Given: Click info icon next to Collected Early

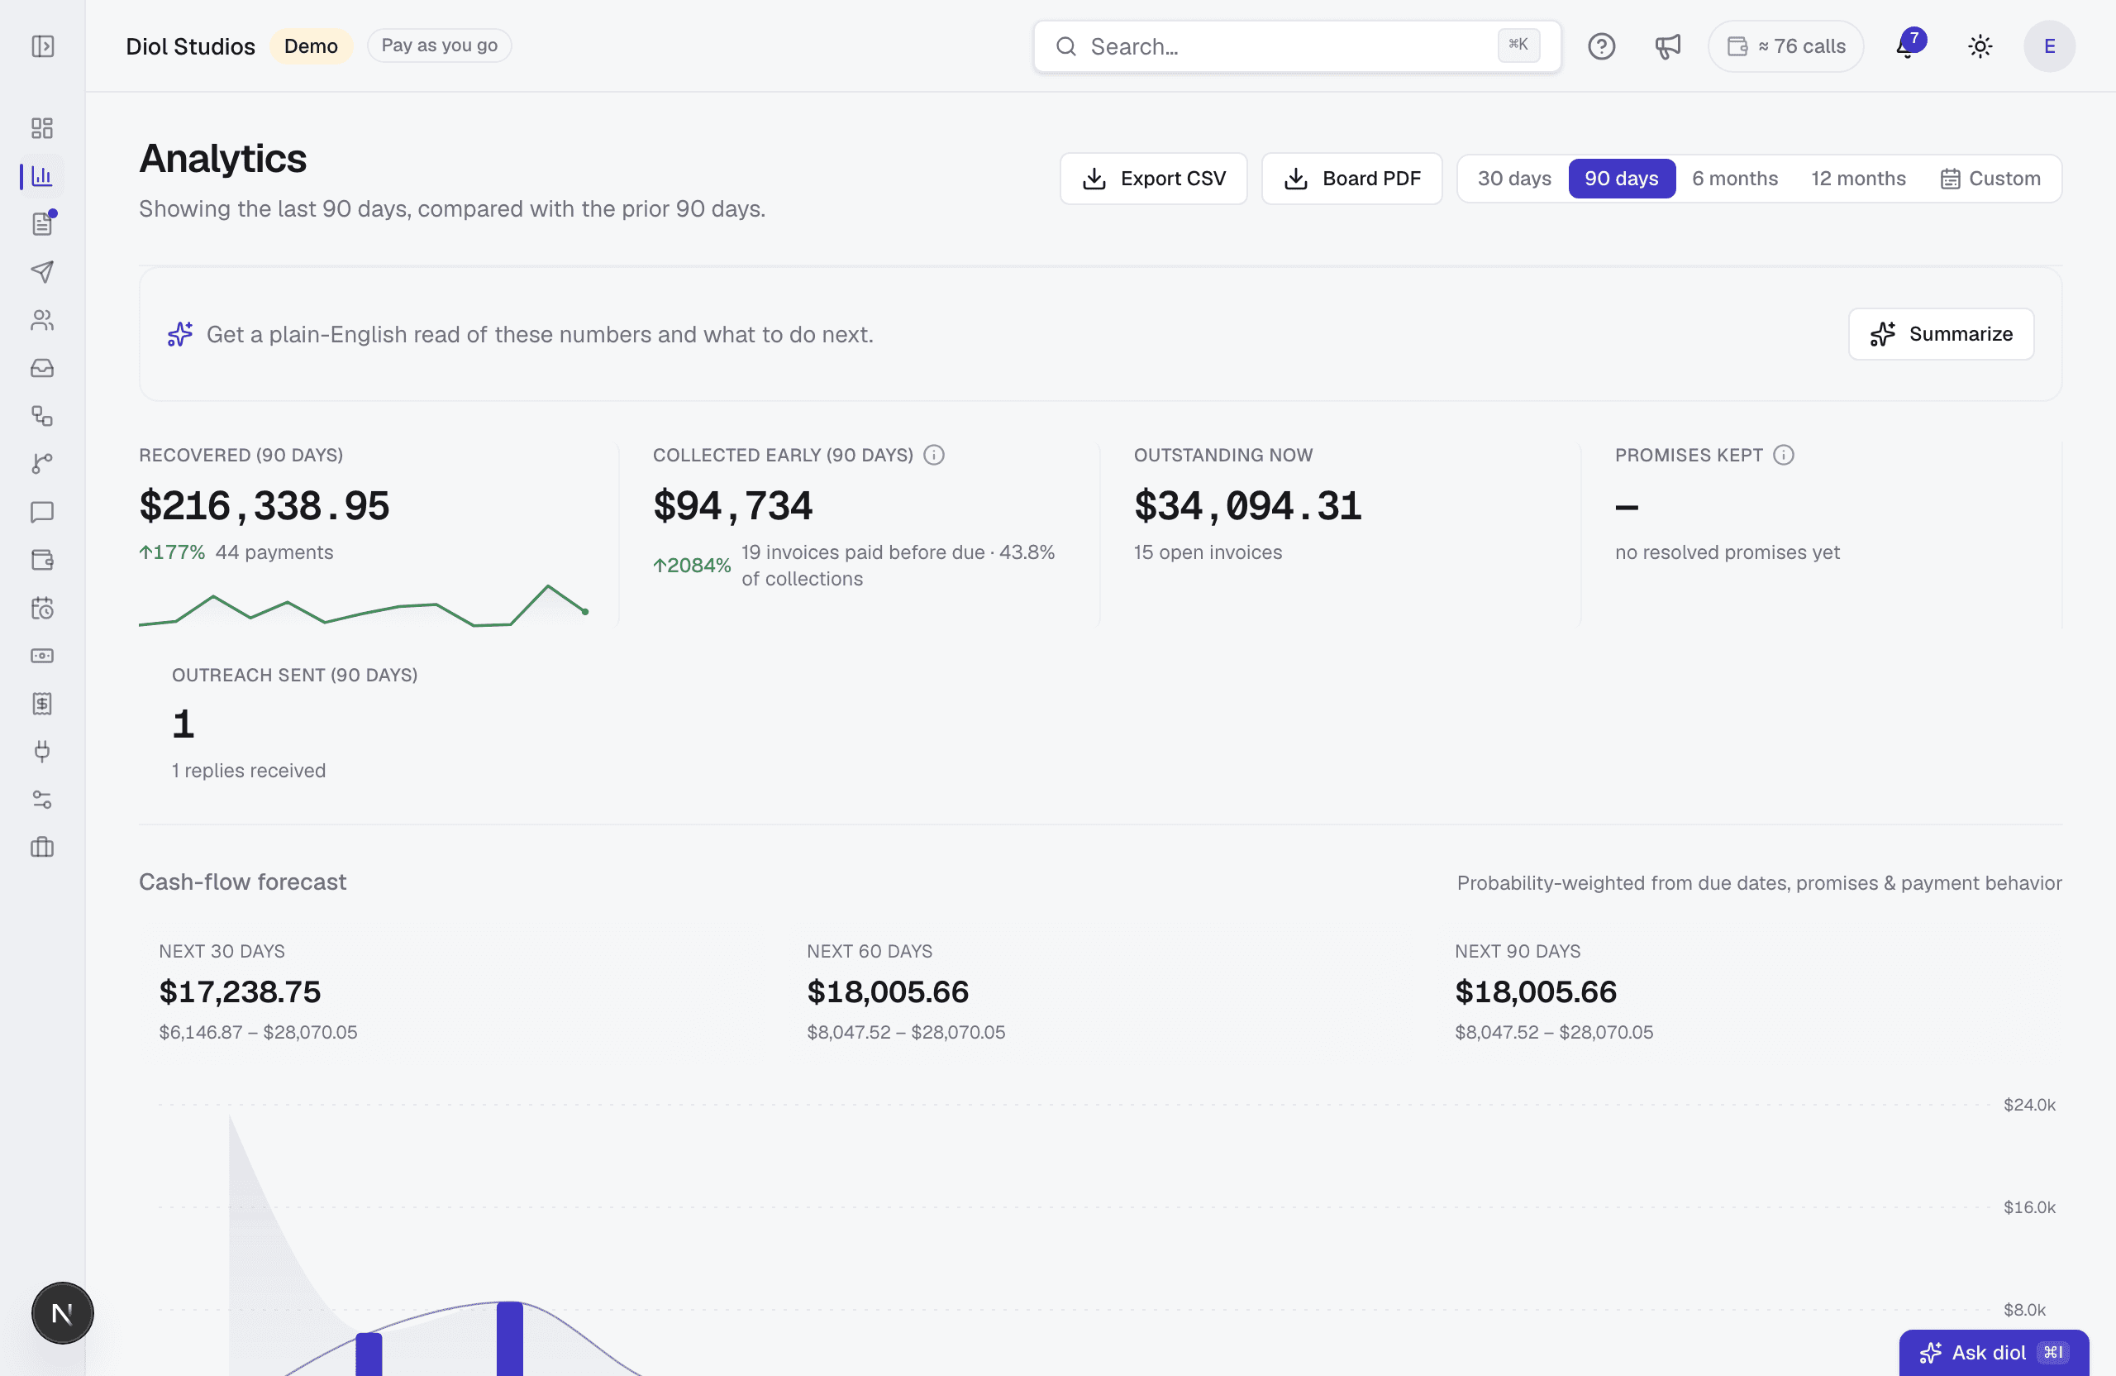Looking at the screenshot, I should pyautogui.click(x=933, y=455).
